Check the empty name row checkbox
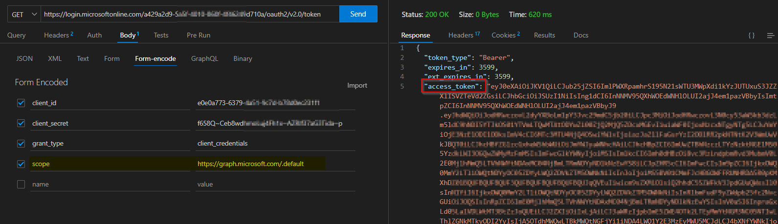Screen dimensions: 778x224 (x=21, y=184)
